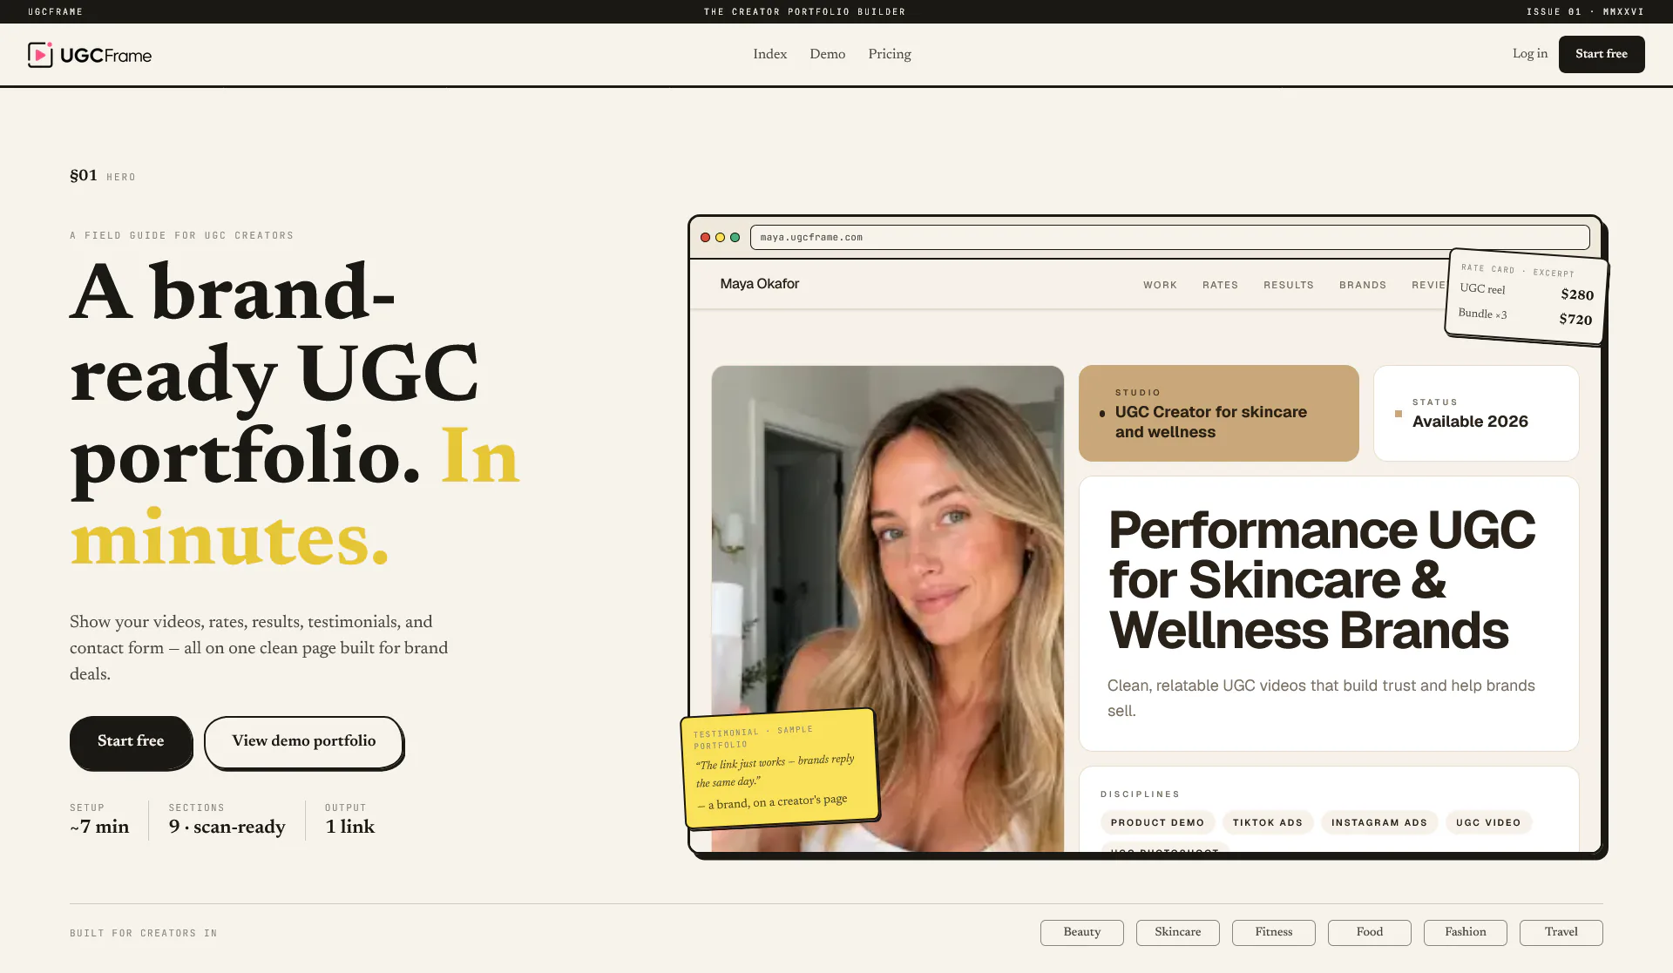Click the PRODUCT DEMO discipline tag

1157,822
